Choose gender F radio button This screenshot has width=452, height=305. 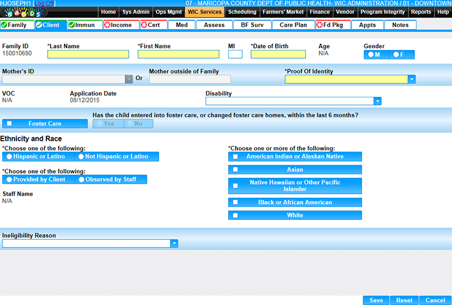coord(396,55)
